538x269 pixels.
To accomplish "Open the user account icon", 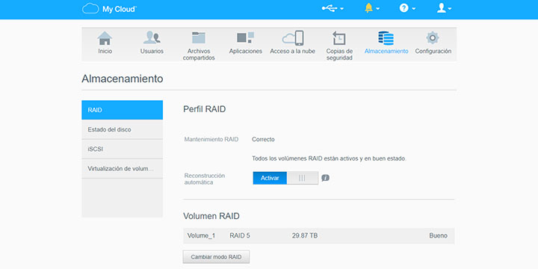I will (x=442, y=8).
